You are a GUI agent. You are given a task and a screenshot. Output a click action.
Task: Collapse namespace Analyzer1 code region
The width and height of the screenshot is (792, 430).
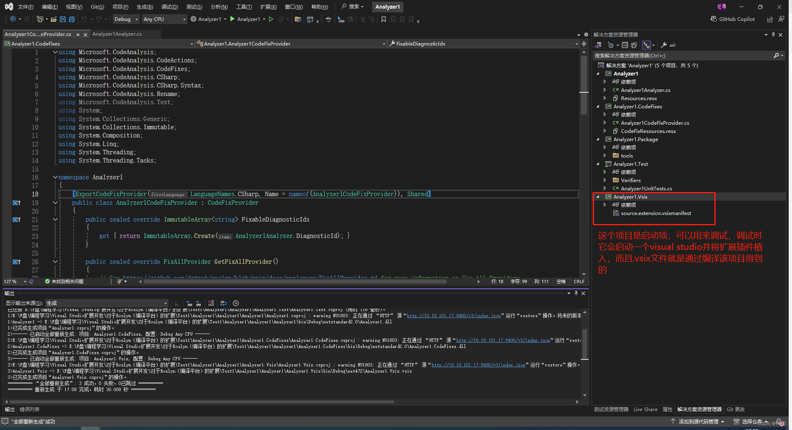click(x=55, y=177)
